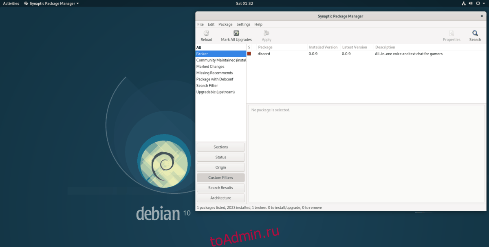Open the Package menu
This screenshot has width=489, height=247.
[x=225, y=24]
